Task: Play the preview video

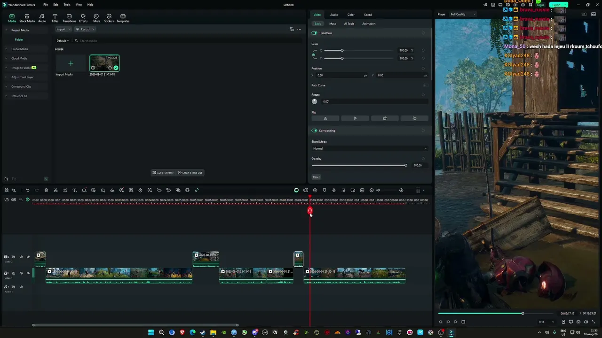Action: tap(455, 322)
